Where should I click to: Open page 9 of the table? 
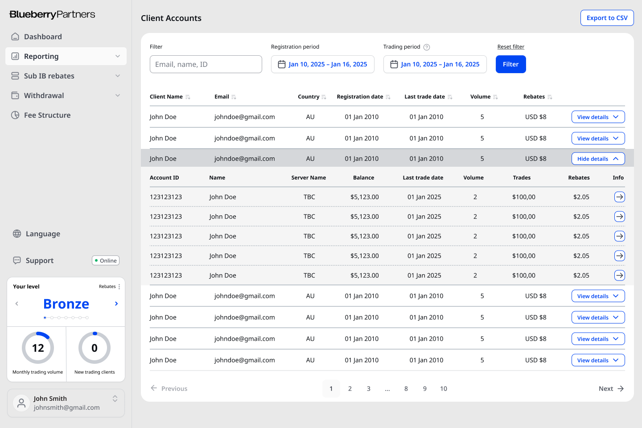(425, 389)
